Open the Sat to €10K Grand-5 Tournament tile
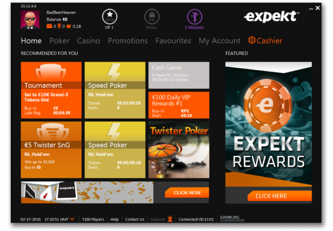333x231 pixels. [x=51, y=90]
